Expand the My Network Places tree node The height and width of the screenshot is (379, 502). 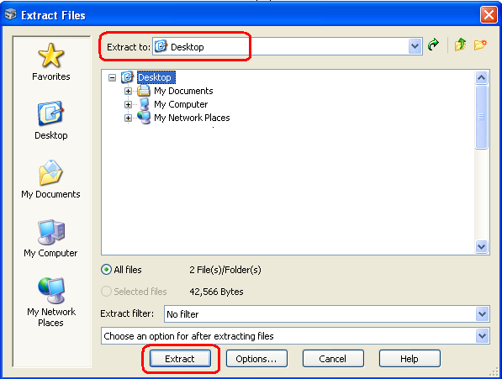point(128,118)
